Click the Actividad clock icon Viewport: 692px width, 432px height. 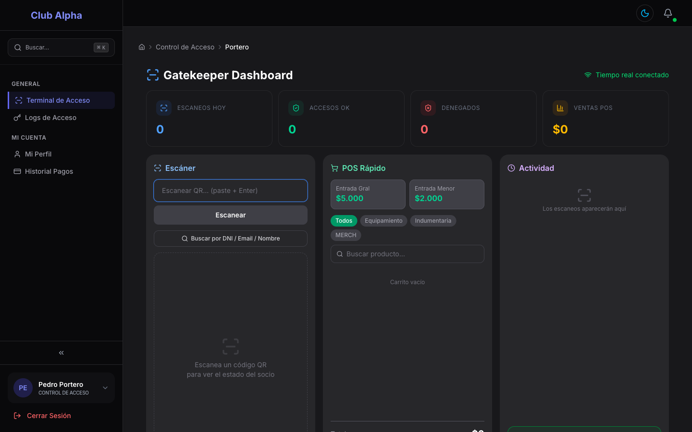511,168
